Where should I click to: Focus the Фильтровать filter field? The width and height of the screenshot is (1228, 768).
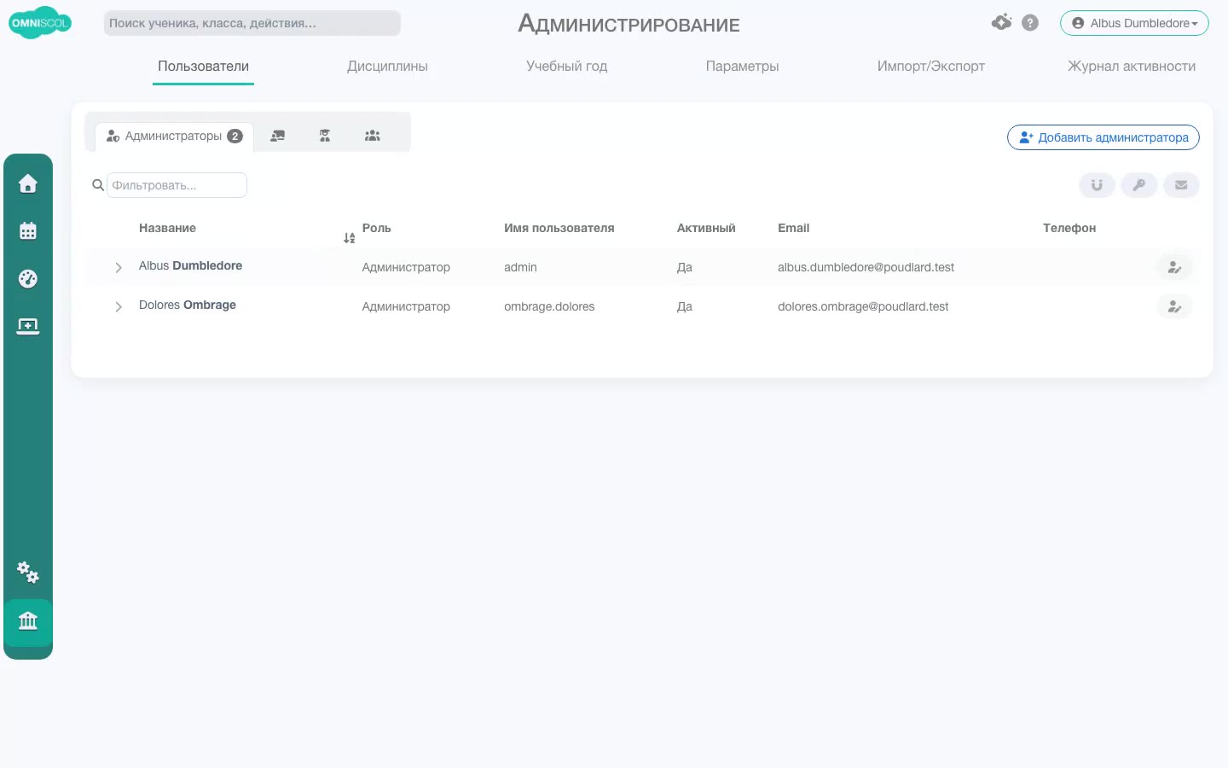click(x=177, y=185)
